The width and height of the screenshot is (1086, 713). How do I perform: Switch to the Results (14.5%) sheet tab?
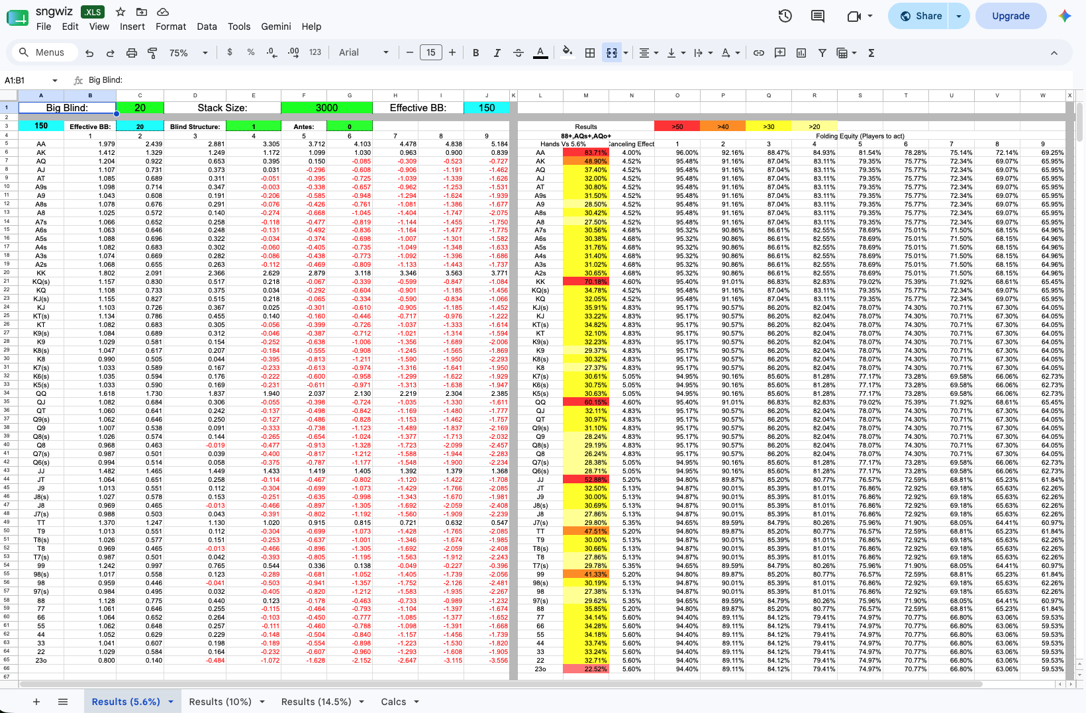click(317, 702)
